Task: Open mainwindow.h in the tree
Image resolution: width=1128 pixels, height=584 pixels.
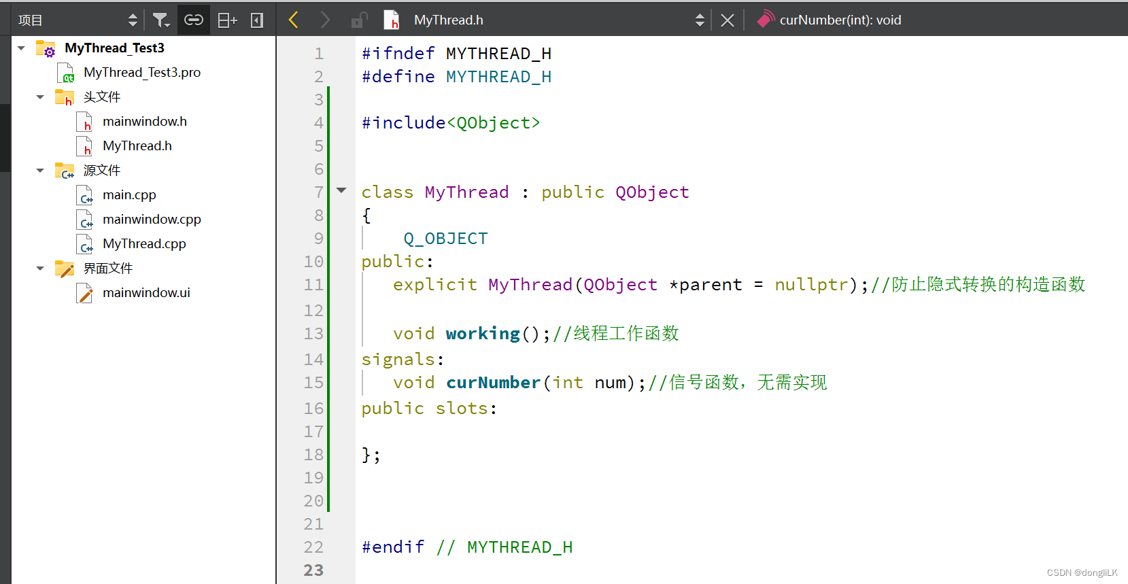Action: click(x=145, y=122)
